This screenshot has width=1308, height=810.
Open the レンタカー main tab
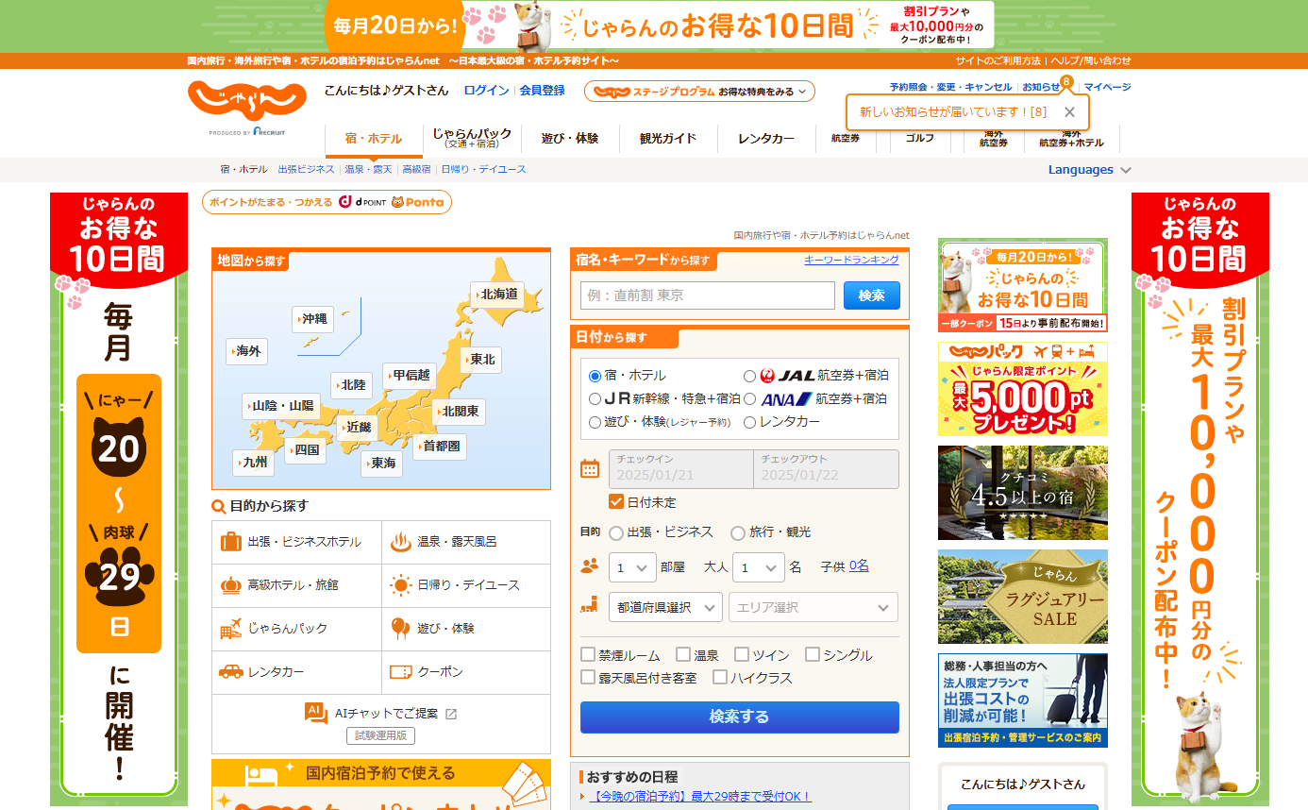(x=766, y=139)
